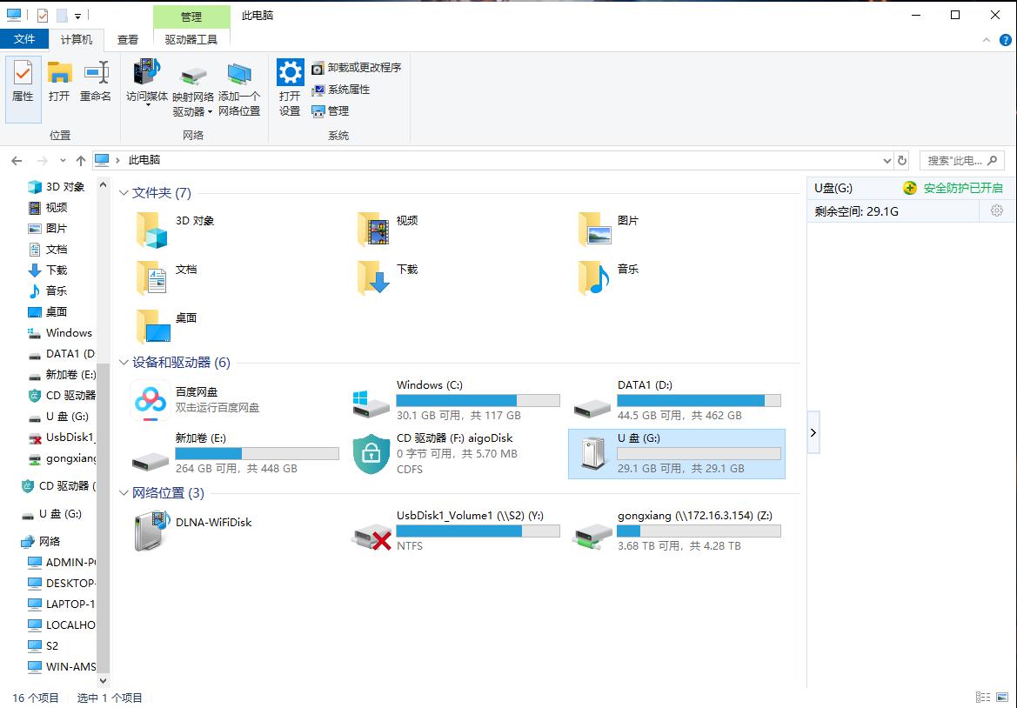Collapse the 文件夹 (7) group
The width and height of the screenshot is (1017, 708).
click(124, 193)
